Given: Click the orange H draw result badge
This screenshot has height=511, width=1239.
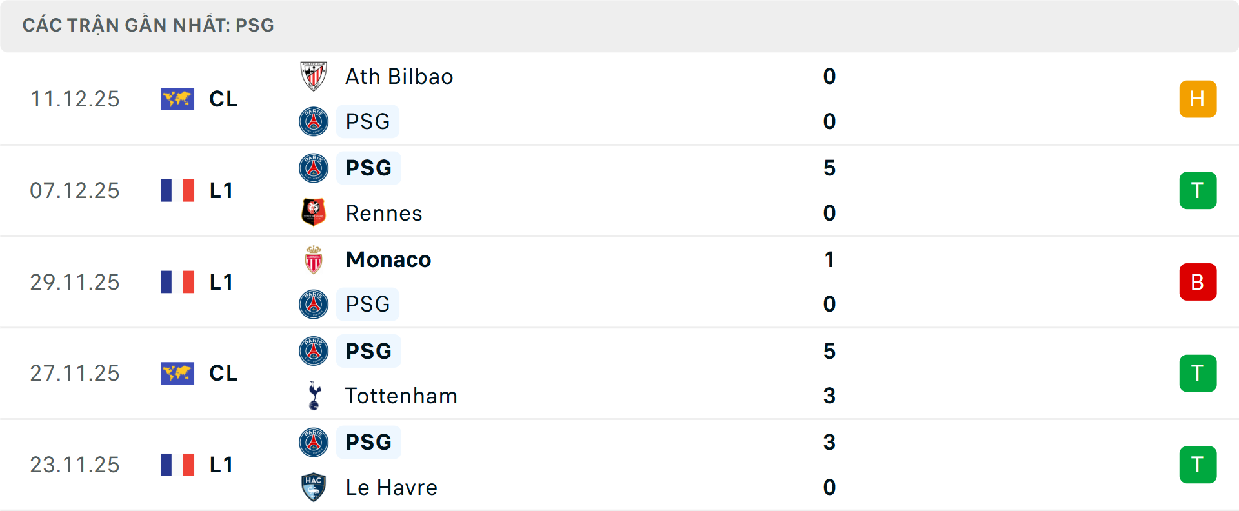Looking at the screenshot, I should (1198, 99).
